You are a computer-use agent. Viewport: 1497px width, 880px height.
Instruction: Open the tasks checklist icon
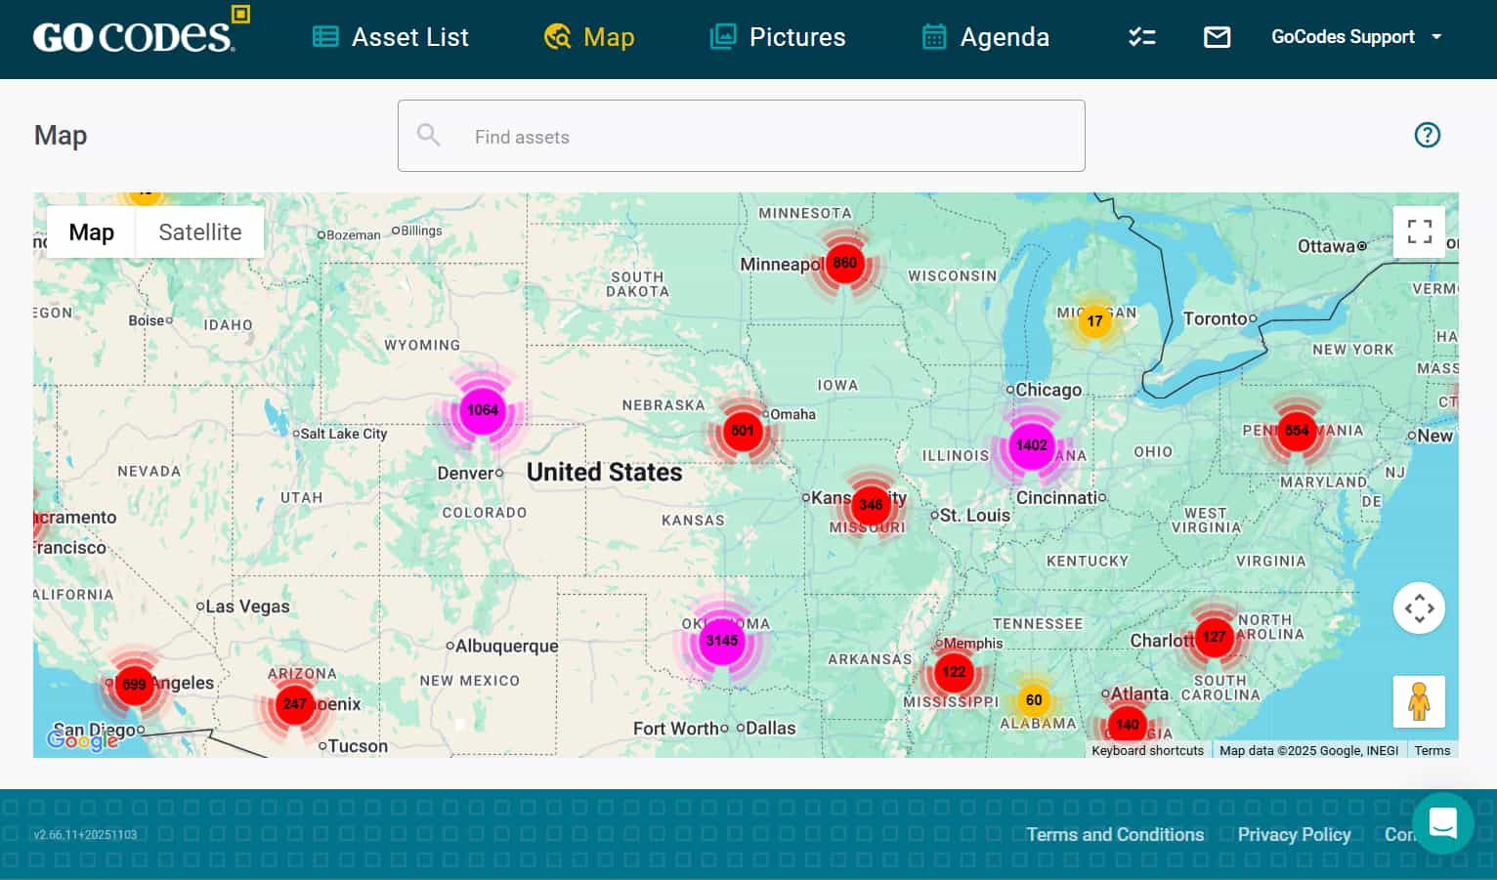coord(1141,36)
